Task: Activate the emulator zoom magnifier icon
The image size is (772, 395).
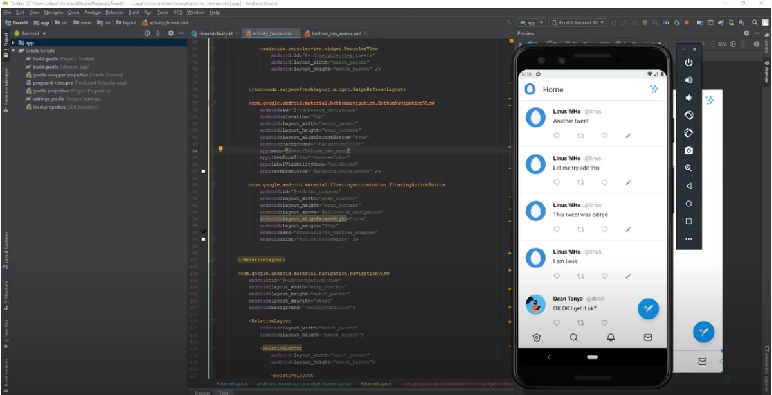Action: (688, 168)
